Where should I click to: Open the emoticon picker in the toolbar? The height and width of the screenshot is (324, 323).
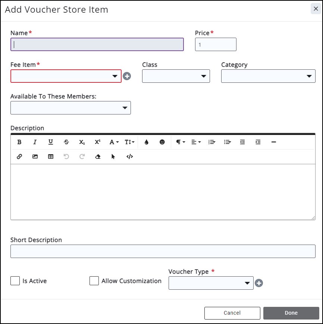point(162,142)
